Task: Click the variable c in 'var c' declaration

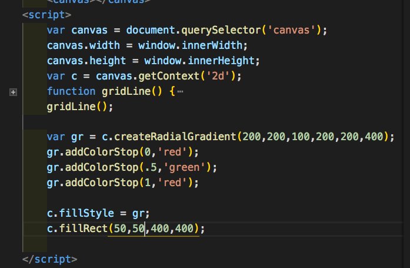Action: 74,76
